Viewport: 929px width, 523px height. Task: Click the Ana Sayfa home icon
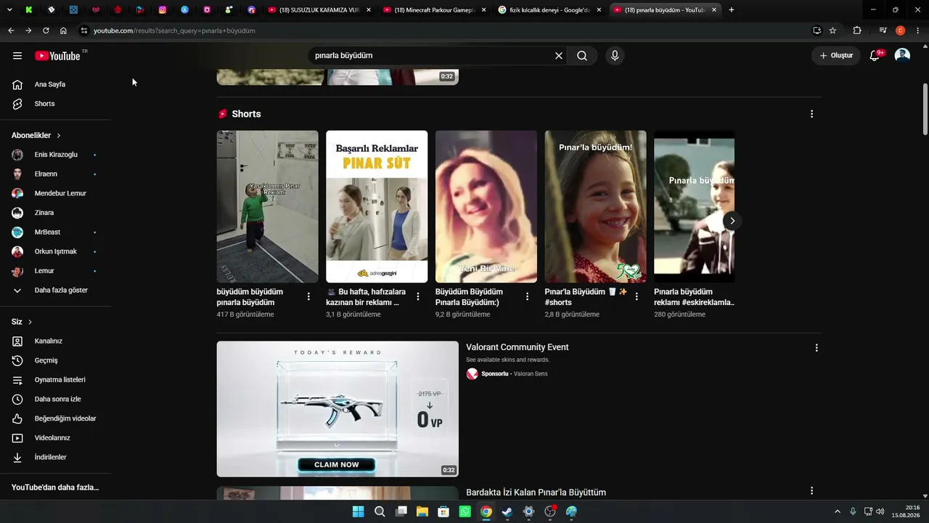tap(17, 84)
